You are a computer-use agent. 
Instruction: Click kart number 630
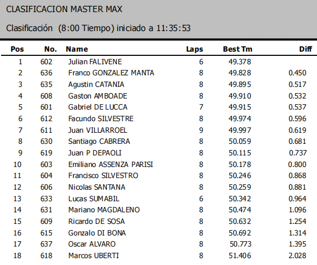(46, 141)
